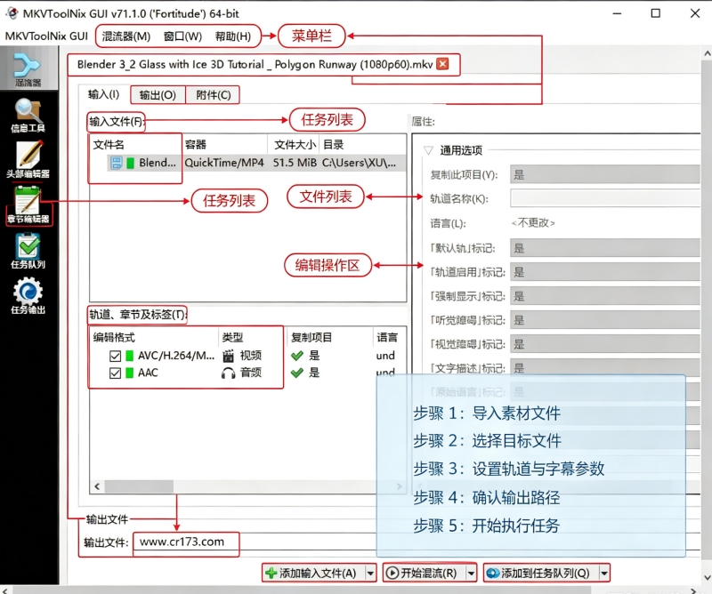Open the 「视觉障碍」标记 combo box
The image size is (712, 594).
pos(605,344)
